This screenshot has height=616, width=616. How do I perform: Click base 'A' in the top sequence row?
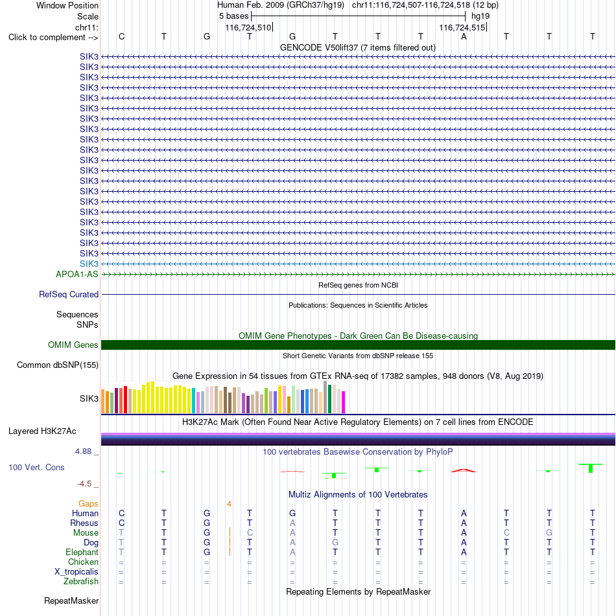(464, 36)
